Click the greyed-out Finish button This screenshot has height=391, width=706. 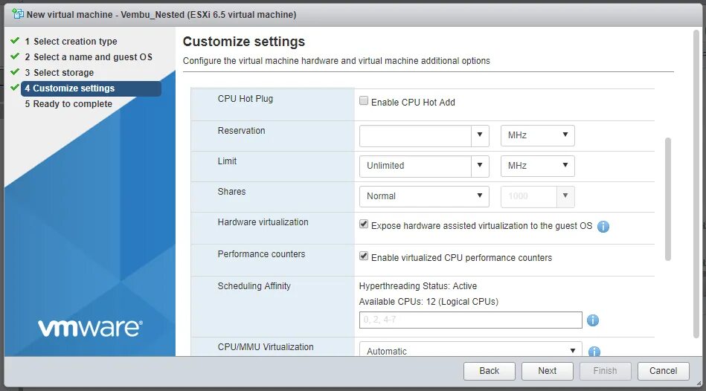(x=605, y=371)
